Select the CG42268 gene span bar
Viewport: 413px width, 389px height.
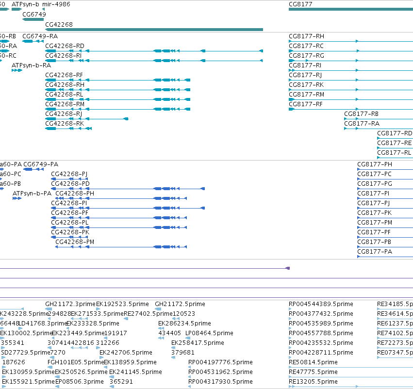coord(154,30)
